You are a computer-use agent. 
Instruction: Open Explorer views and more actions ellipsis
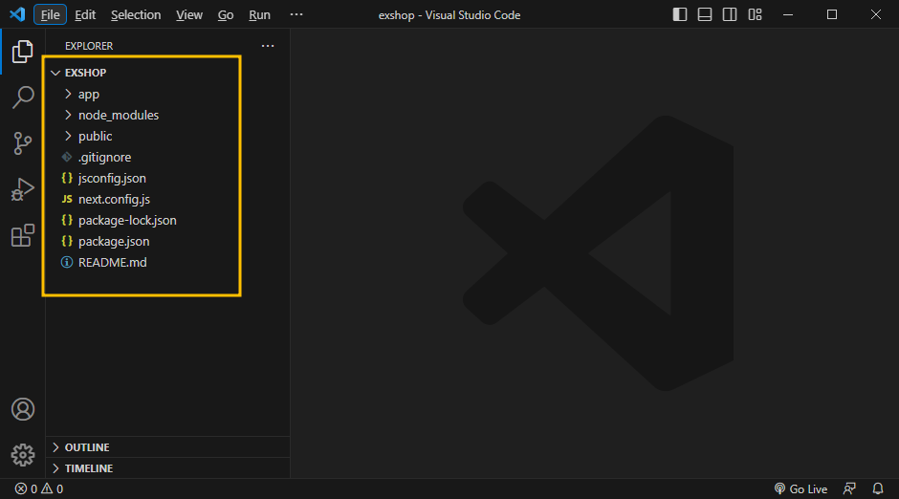tap(268, 46)
